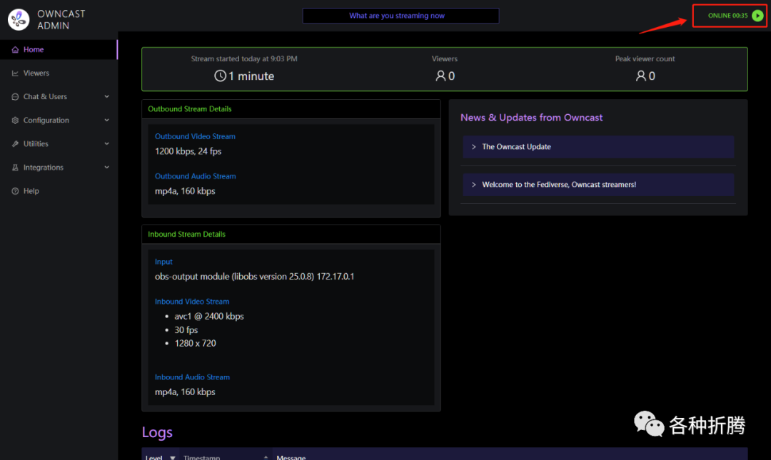The width and height of the screenshot is (771, 460).
Task: Click the Chat & Users bubble icon
Action: point(15,97)
